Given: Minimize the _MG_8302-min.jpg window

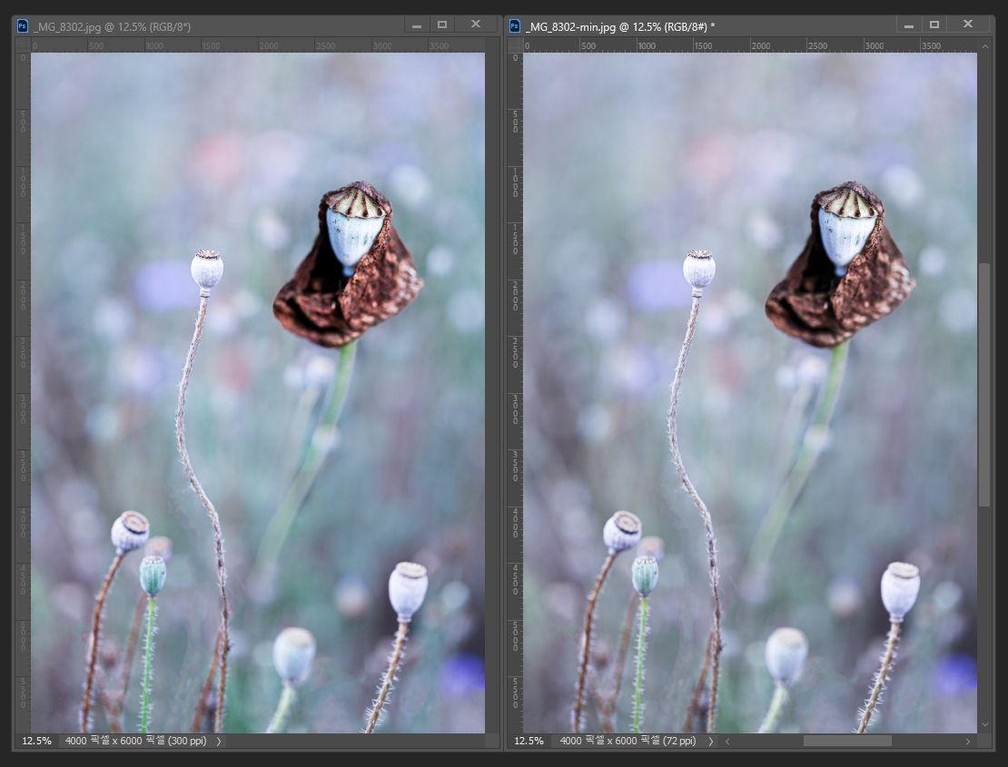Looking at the screenshot, I should click(909, 25).
